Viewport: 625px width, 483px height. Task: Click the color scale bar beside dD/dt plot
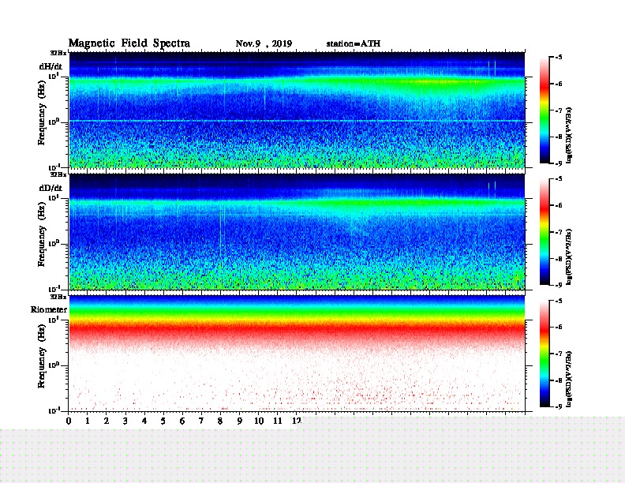pyautogui.click(x=545, y=232)
